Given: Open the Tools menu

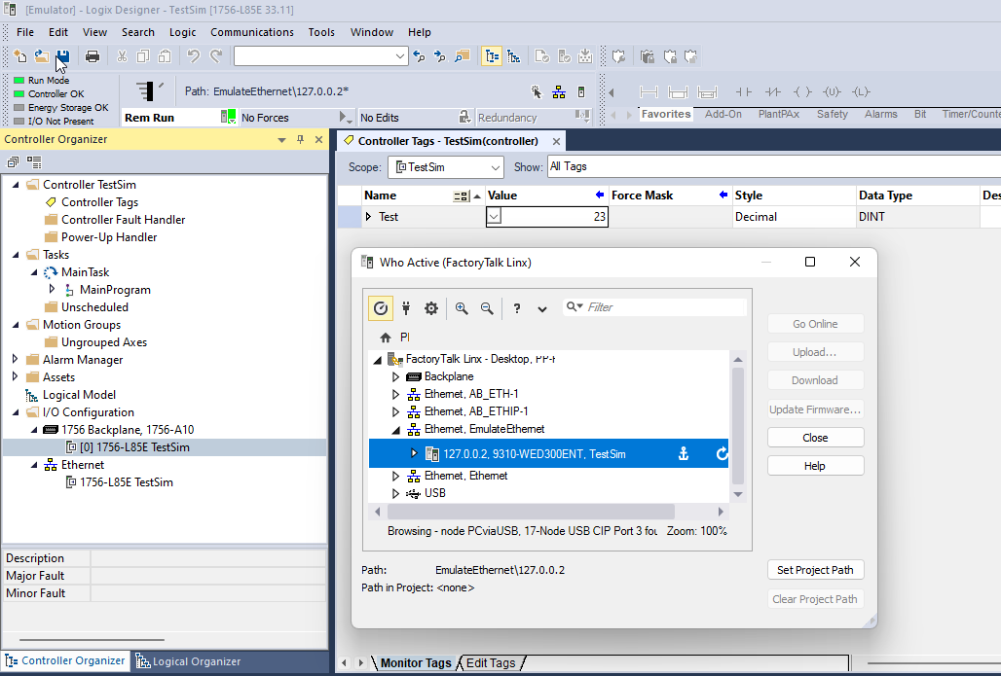Looking at the screenshot, I should (321, 32).
